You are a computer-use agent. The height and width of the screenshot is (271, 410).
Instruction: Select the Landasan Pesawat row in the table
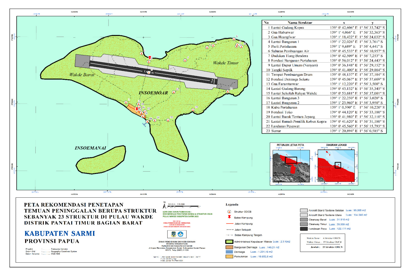(324, 126)
